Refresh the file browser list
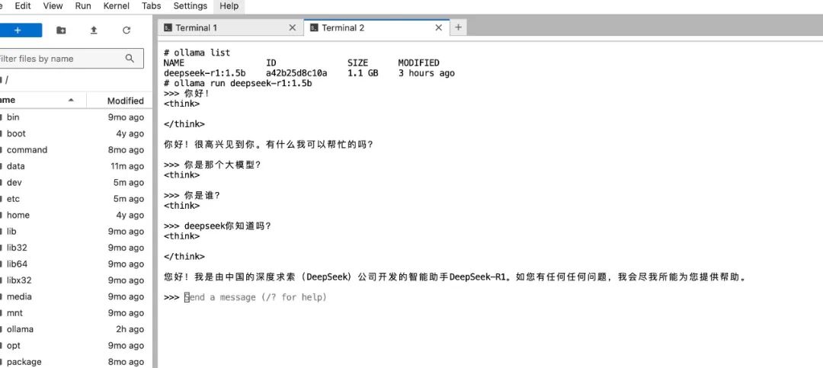Screen dimensions: 823x368 click(126, 30)
